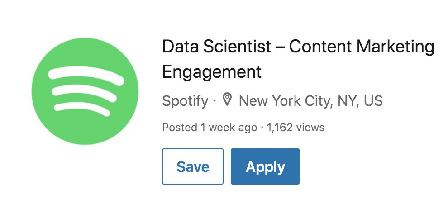Click middle white curve in Spotify logo

pyautogui.click(x=84, y=93)
